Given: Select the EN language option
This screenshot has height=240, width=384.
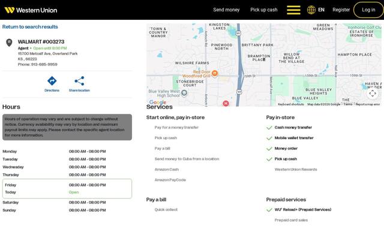Looking at the screenshot, I should point(321,10).
